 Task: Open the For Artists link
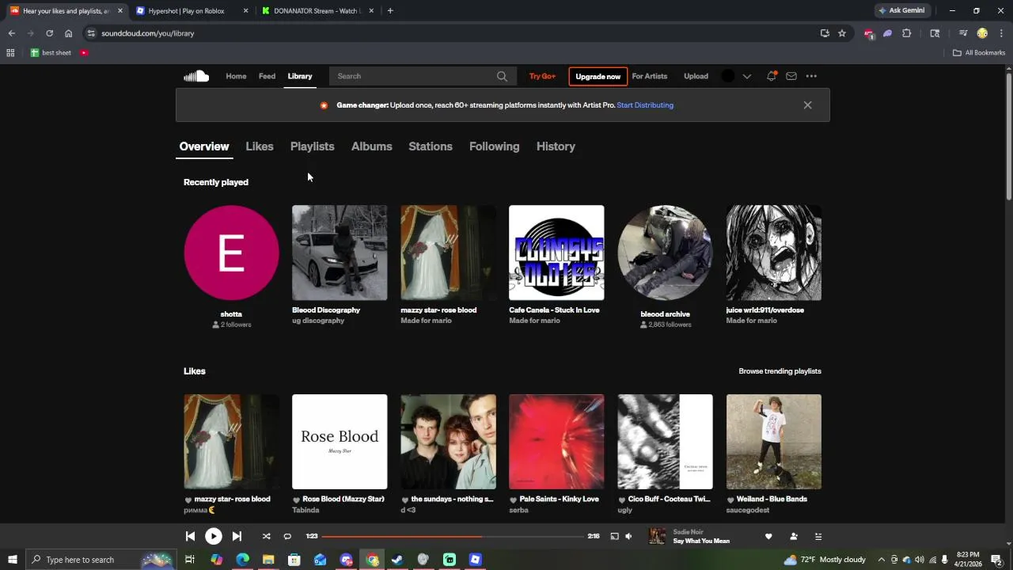650,76
